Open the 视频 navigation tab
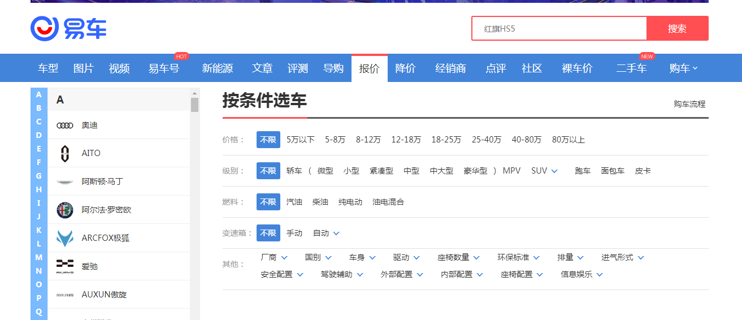Viewport: 742px width, 320px height. (x=119, y=68)
